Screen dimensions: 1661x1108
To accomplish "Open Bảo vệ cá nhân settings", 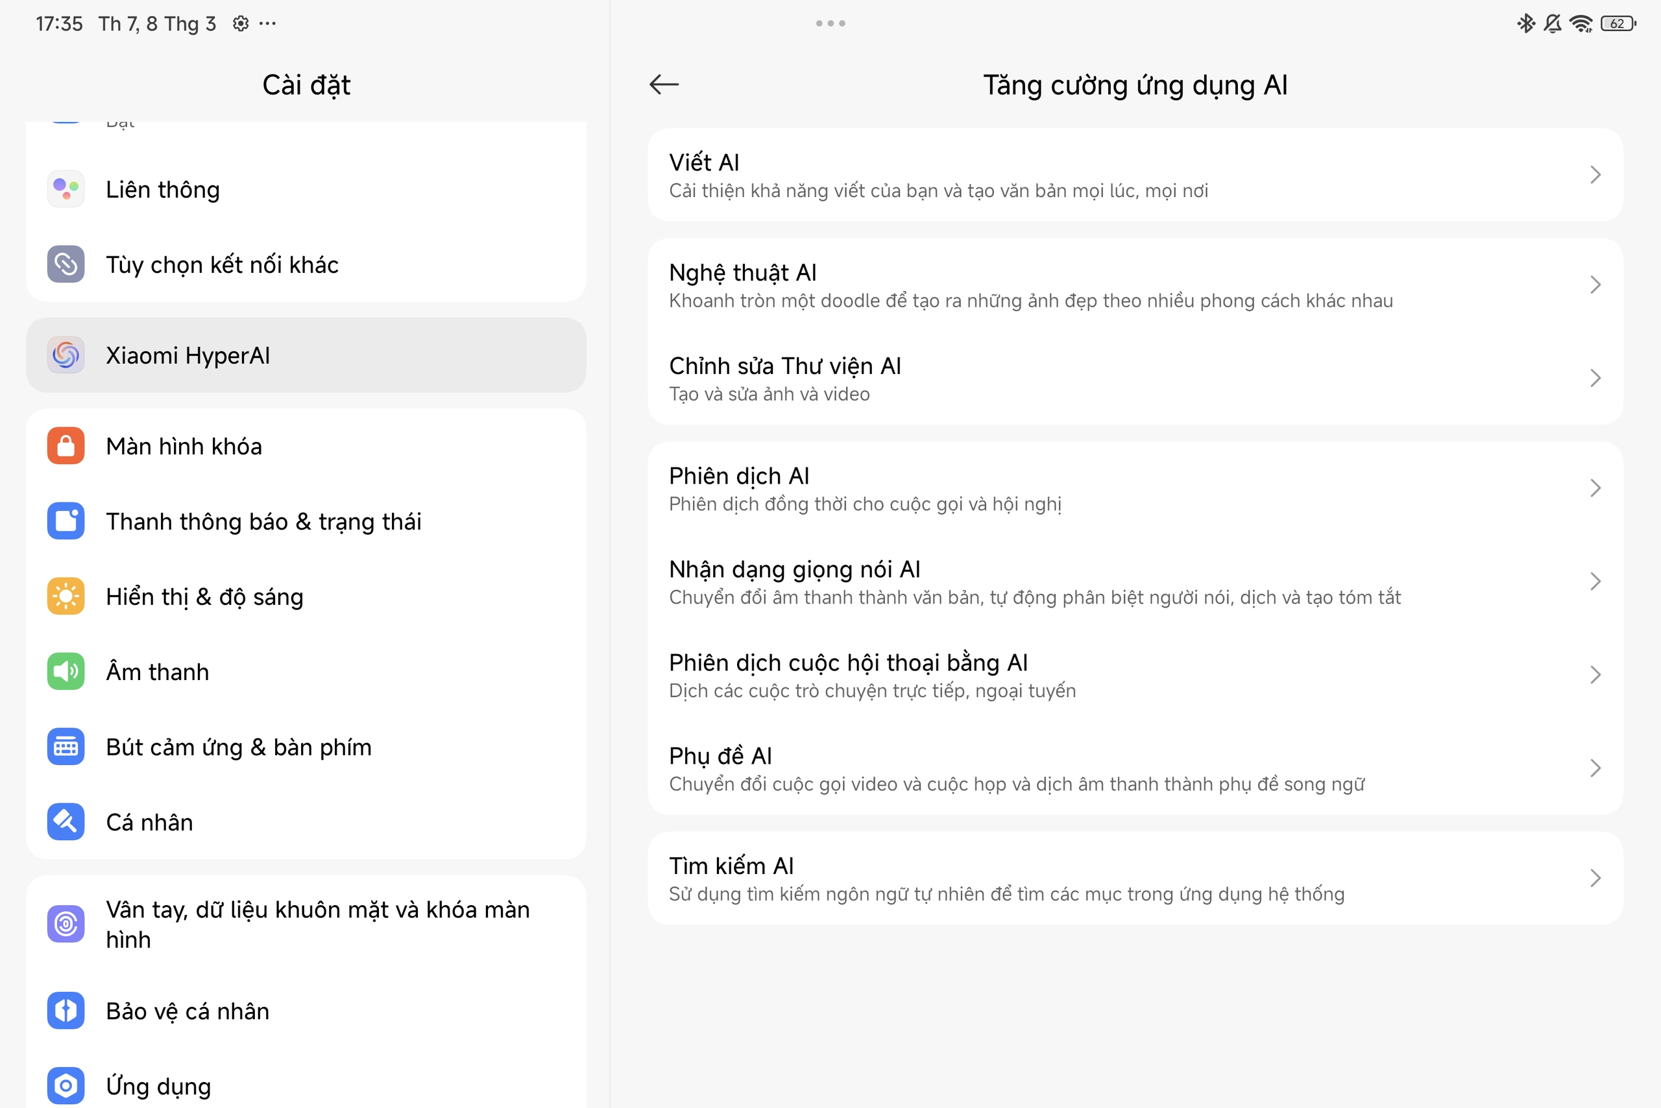I will coord(306,1011).
